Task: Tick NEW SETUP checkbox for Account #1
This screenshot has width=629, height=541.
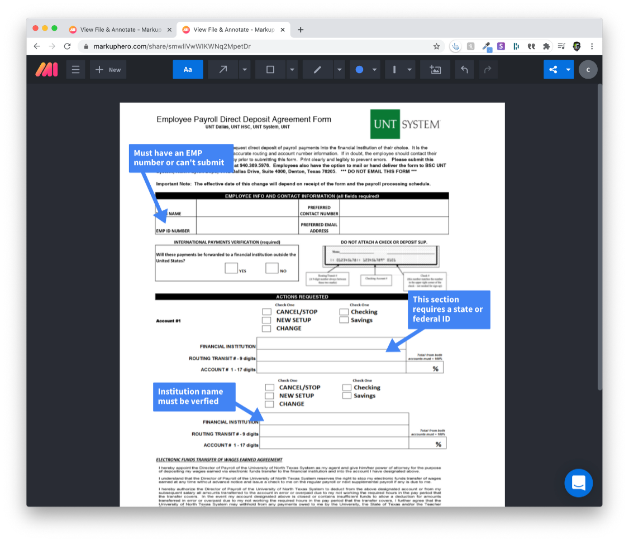Action: tap(267, 320)
